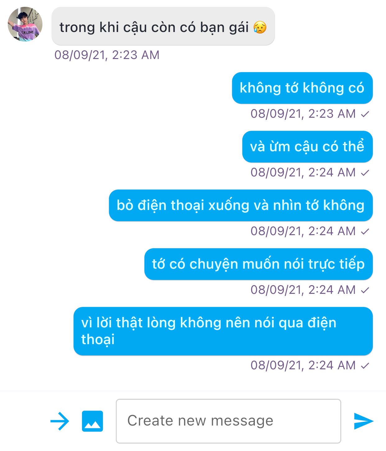Select the "không tớ không có" bubble

302,88
